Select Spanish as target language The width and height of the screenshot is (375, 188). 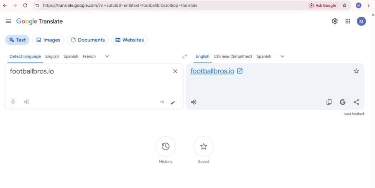click(x=264, y=56)
